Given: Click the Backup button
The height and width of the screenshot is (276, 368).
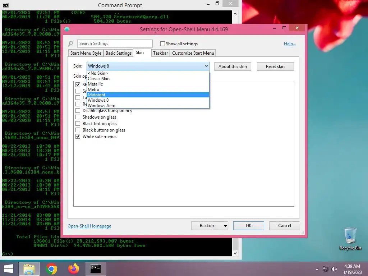Looking at the screenshot, I should coord(207,226).
